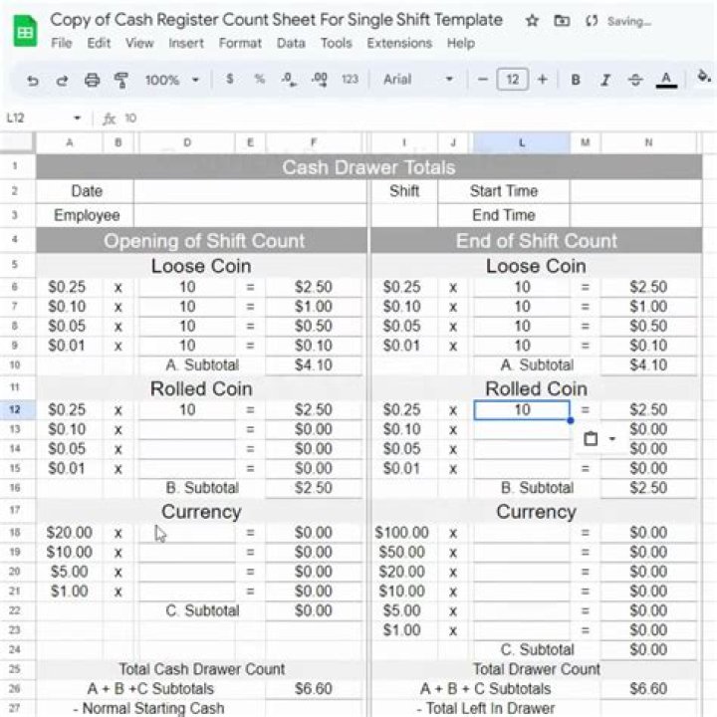Open the text color picker
Viewport: 717px width, 717px height.
666,80
